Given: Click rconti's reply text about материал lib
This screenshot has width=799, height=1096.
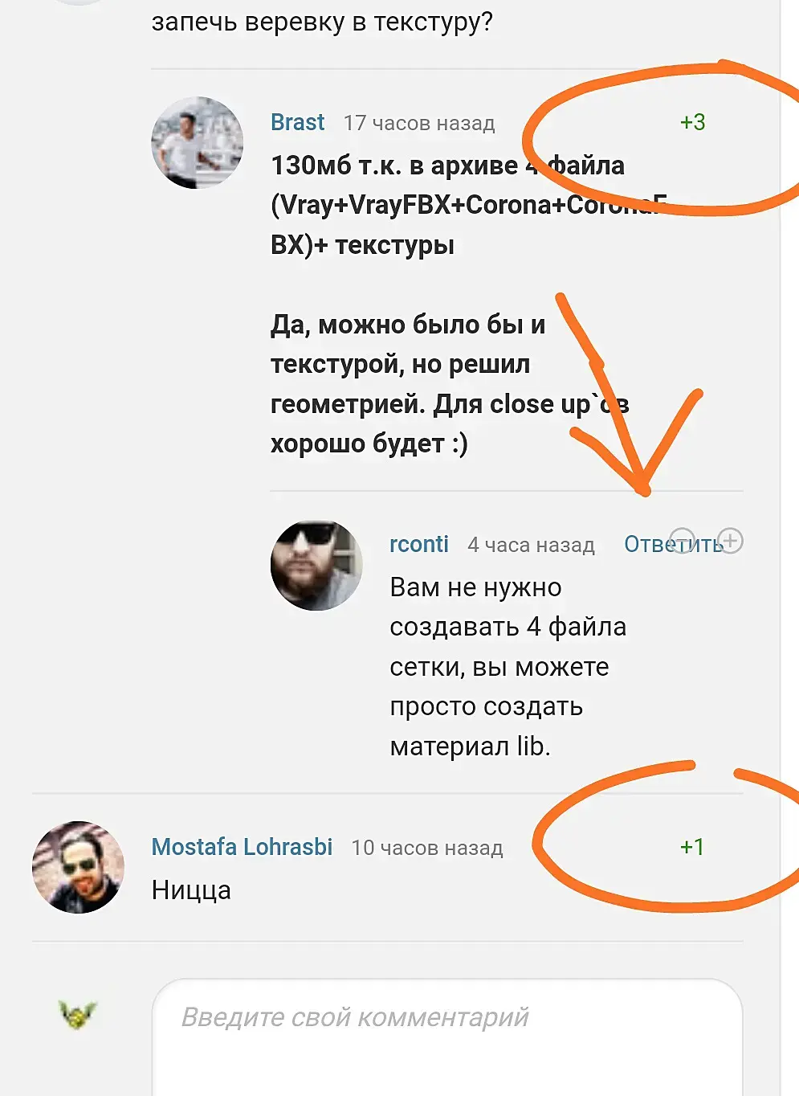Looking at the screenshot, I should (x=508, y=667).
